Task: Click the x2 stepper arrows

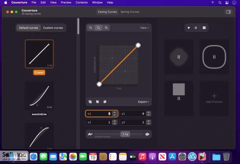Action: (x=115, y=122)
